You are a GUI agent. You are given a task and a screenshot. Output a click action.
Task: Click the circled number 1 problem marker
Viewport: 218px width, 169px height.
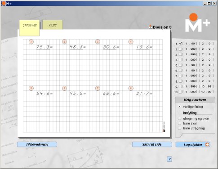(x=31, y=42)
